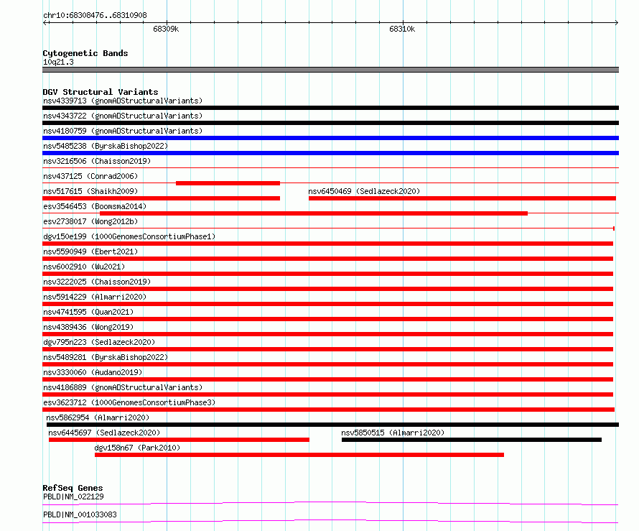Image resolution: width=639 pixels, height=531 pixels.
Task: Click the short thick Conrad2006 red bar
Action: tap(228, 183)
